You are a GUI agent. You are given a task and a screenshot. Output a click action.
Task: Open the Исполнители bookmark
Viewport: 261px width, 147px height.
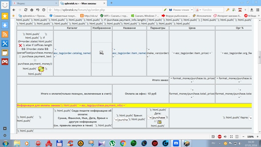202,16
